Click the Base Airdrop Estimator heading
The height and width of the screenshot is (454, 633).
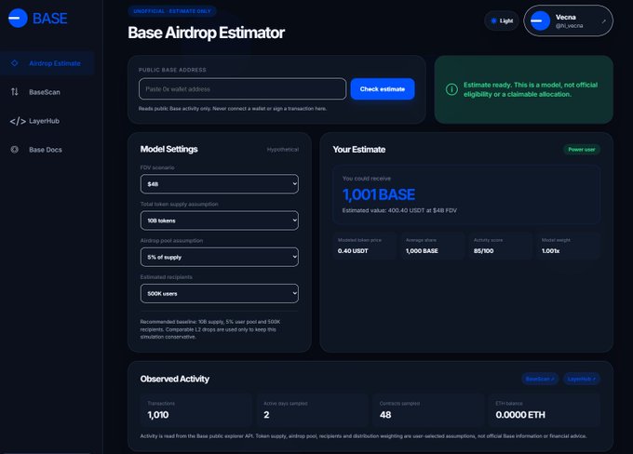point(207,33)
